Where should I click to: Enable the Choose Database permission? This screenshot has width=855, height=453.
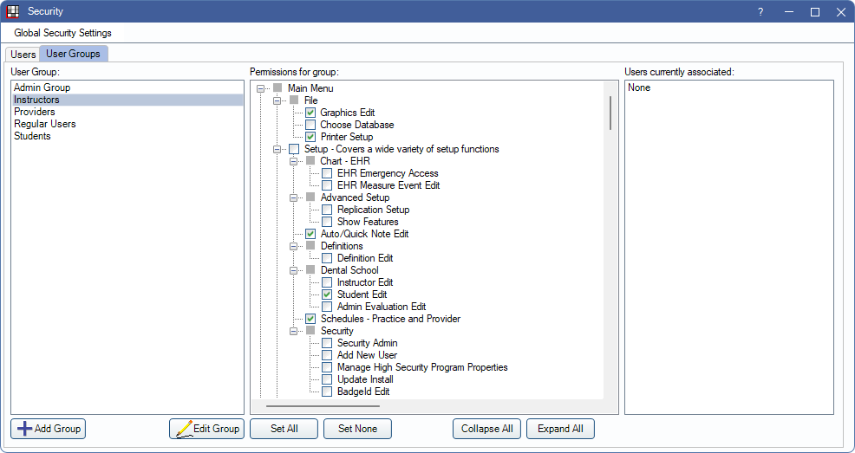coord(310,125)
